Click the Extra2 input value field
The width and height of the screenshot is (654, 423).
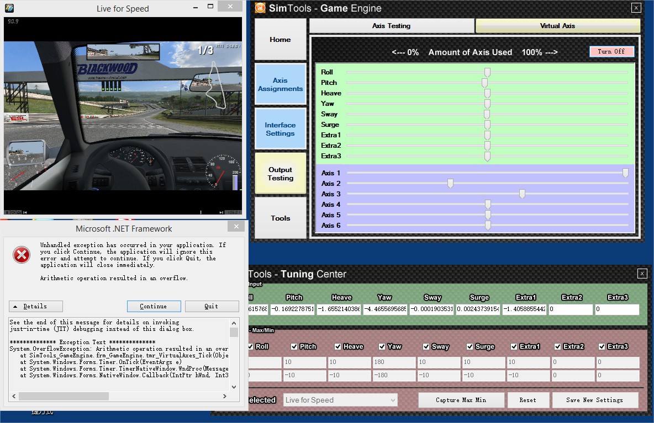571,309
